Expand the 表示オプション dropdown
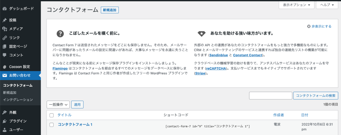This screenshot has height=135, width=341. click(x=296, y=5)
